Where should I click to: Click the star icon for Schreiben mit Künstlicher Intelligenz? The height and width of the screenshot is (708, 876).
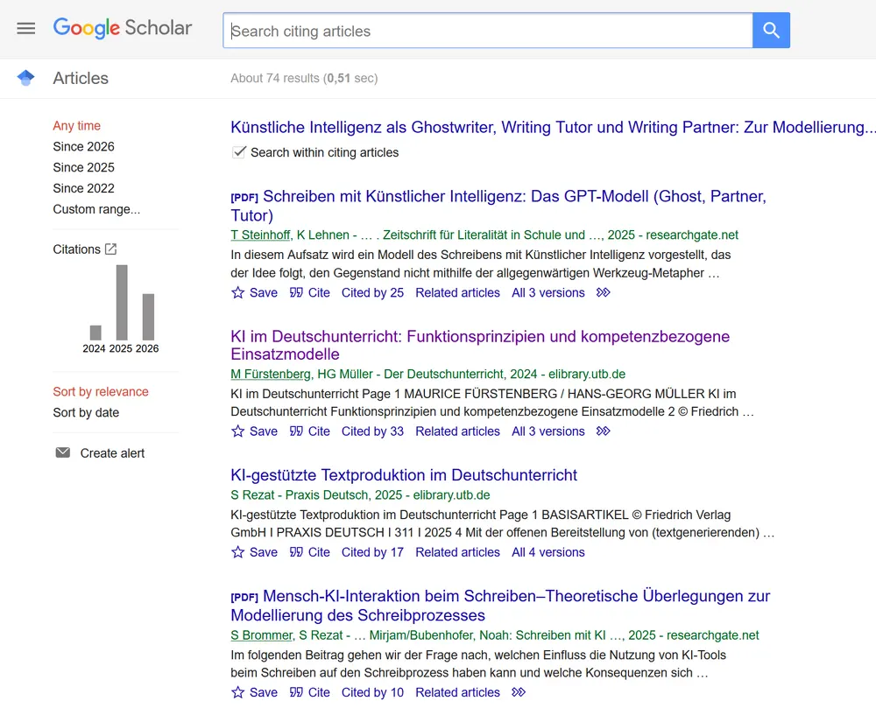tap(238, 292)
